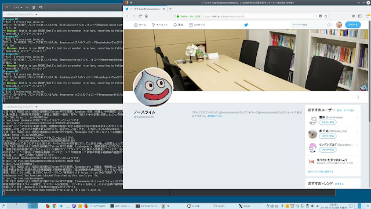Image resolution: width=371 pixels, height=209 pixels.
Task: Click the taskbar clock showing 16:31
Action: coord(334,206)
